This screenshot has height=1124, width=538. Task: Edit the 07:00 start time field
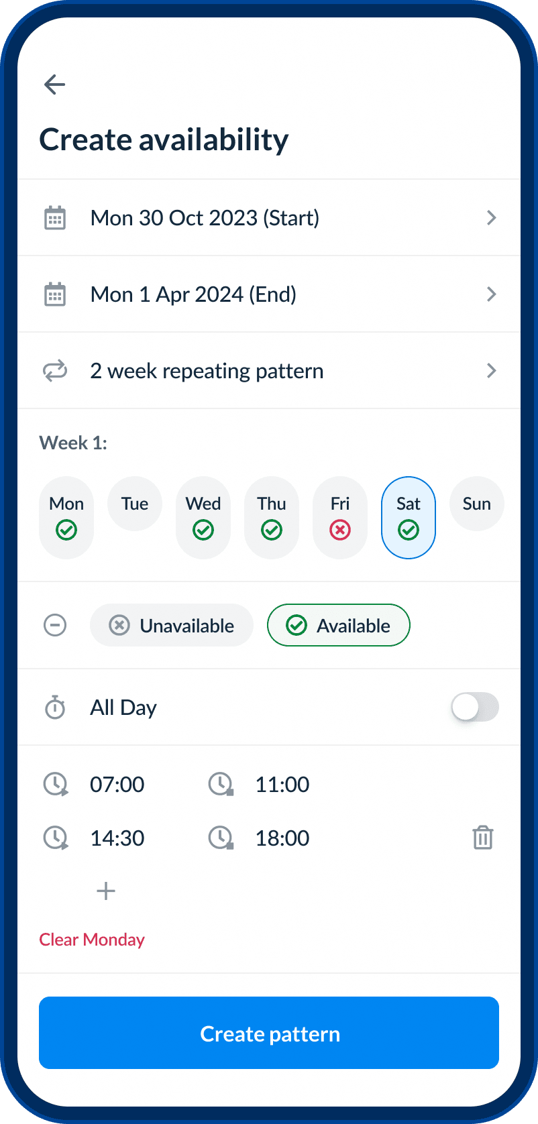(x=117, y=784)
